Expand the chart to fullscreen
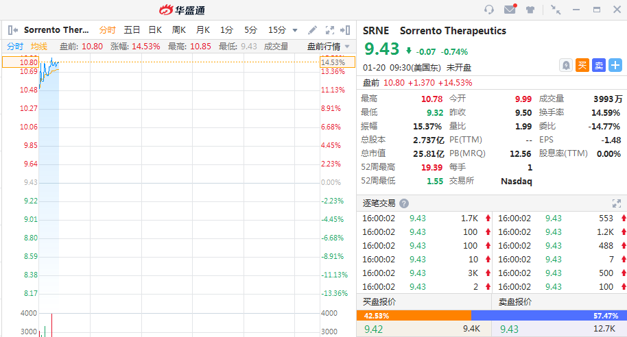 [329, 30]
